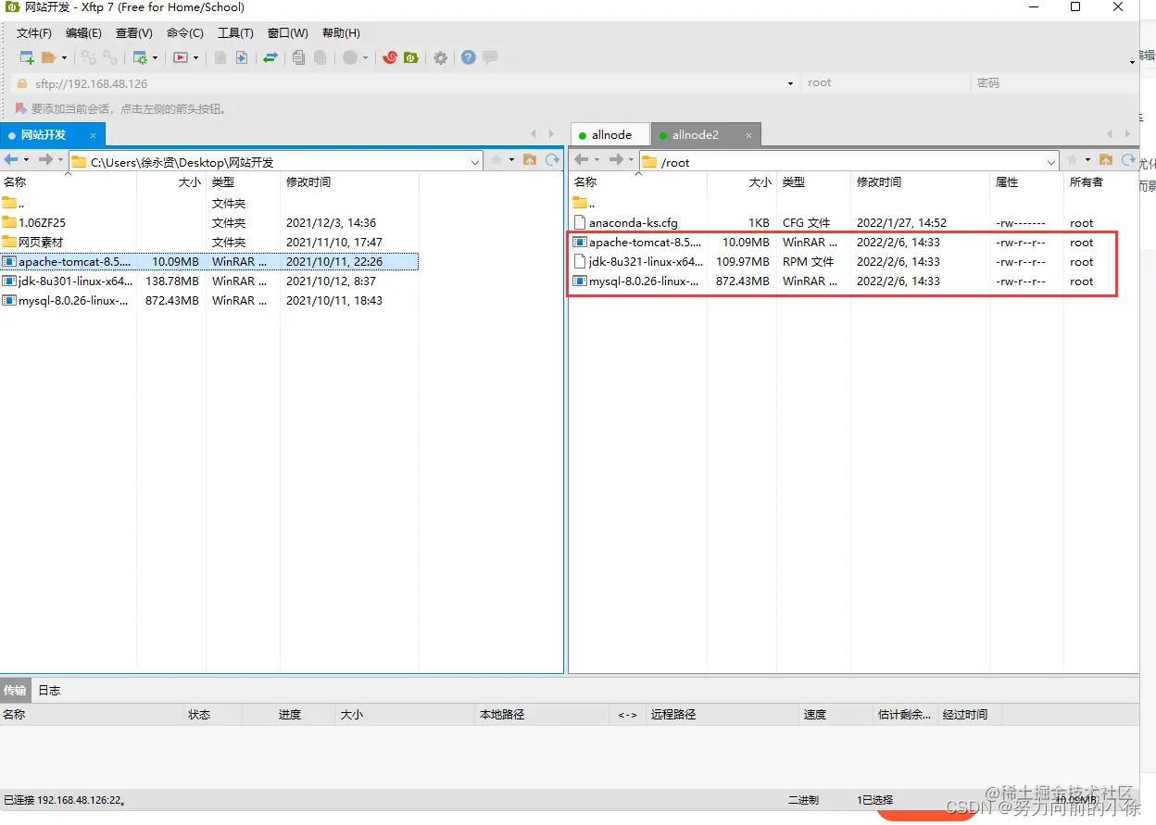The image size is (1156, 825).
Task: Click the root username field
Action: 885,82
